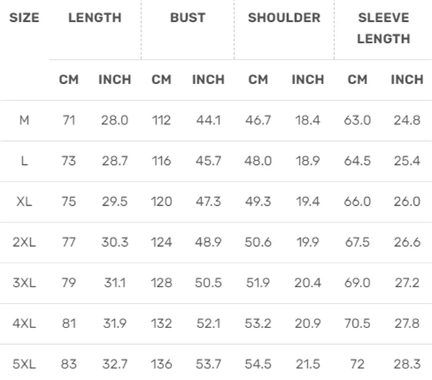Select the 5XL size row label

[24, 364]
